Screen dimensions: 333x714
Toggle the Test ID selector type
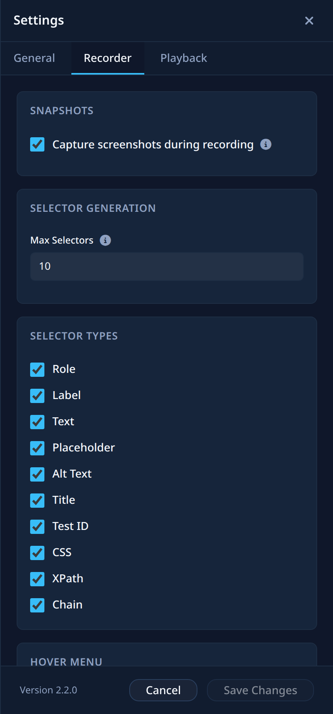[x=37, y=526]
